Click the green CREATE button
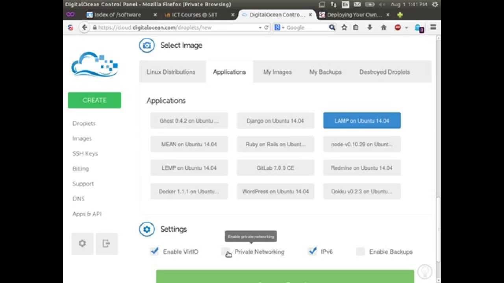Image resolution: width=504 pixels, height=283 pixels. tap(94, 100)
